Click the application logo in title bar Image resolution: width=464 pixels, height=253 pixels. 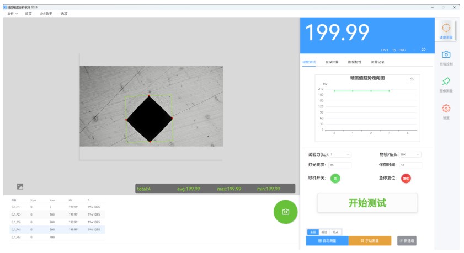[x=5, y=7]
